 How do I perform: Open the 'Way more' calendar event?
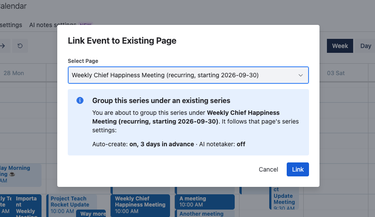point(91,214)
